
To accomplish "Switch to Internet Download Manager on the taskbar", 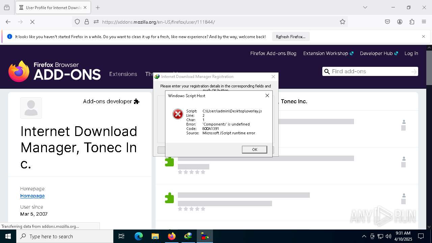I will [x=188, y=236].
